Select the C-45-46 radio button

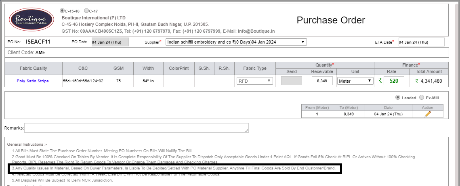[x=62, y=10]
